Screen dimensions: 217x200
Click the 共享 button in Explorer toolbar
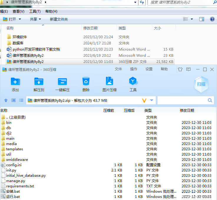34,19
